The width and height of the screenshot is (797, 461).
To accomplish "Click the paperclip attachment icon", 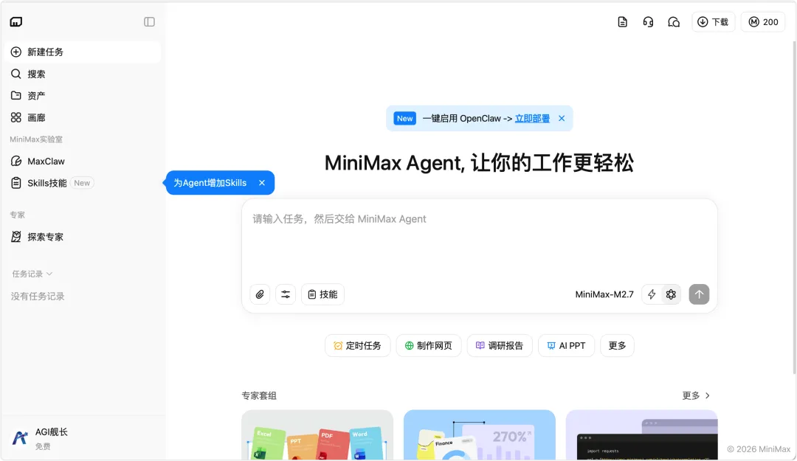I will pyautogui.click(x=260, y=294).
